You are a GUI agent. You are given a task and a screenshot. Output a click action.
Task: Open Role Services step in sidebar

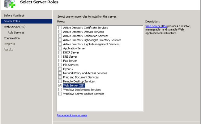pos(16,33)
